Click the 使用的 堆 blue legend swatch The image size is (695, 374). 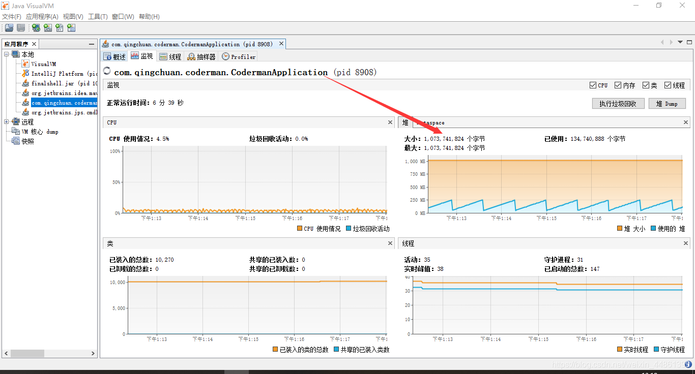point(653,229)
